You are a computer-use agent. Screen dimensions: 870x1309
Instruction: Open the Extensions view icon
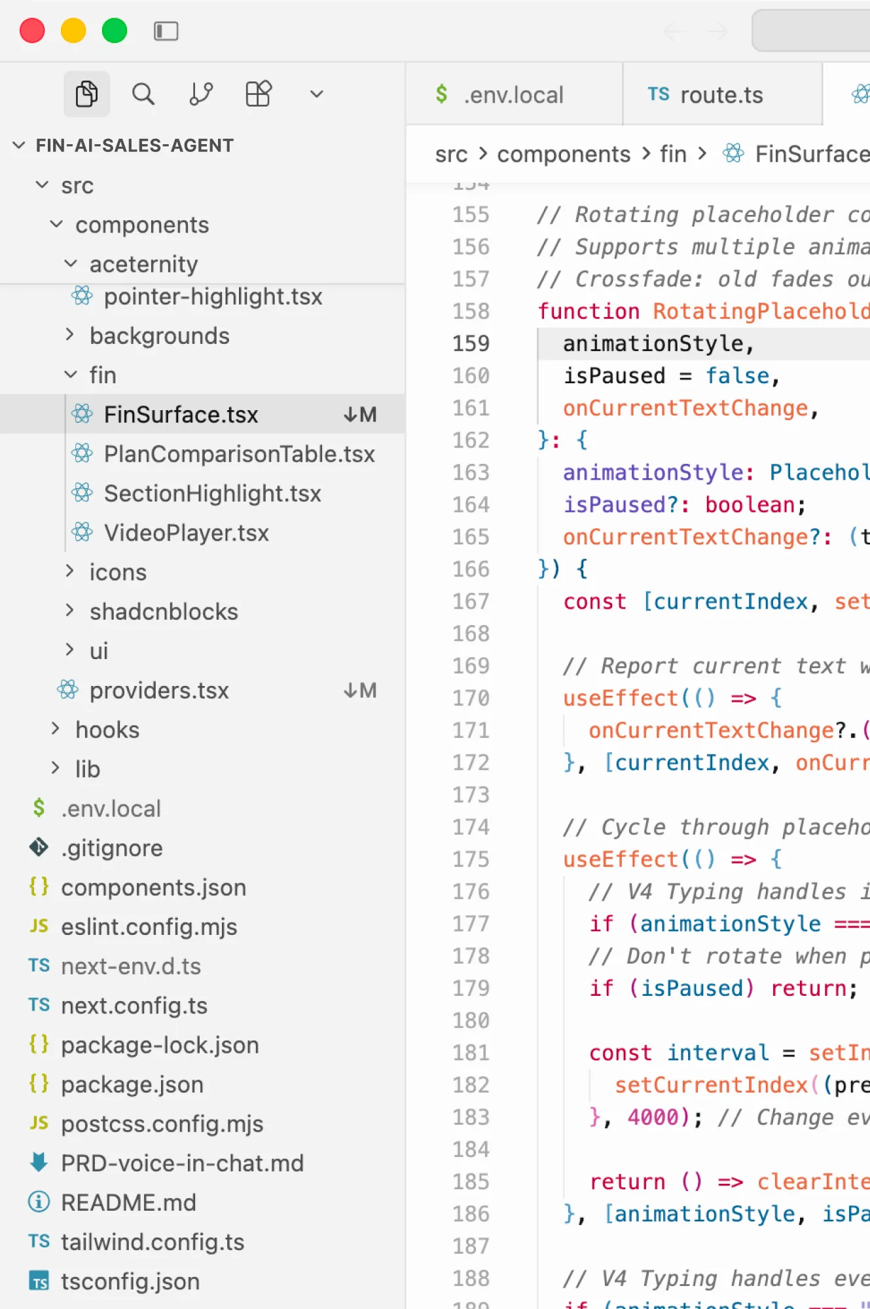[x=259, y=94]
